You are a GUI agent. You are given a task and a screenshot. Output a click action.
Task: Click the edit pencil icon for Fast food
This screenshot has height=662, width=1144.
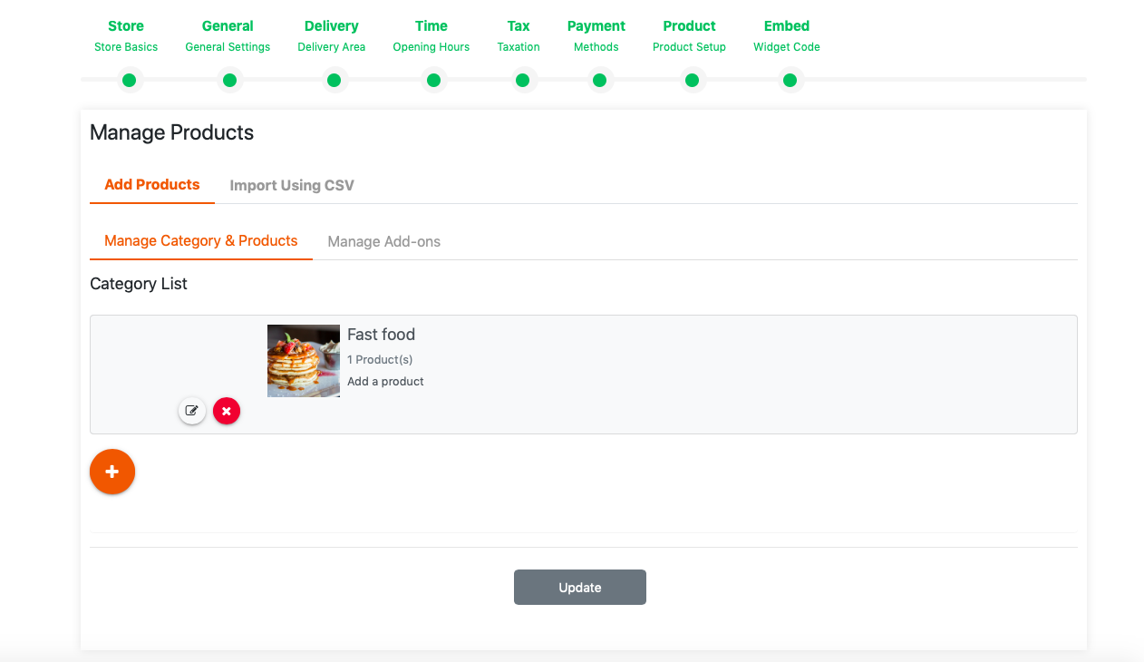192,411
